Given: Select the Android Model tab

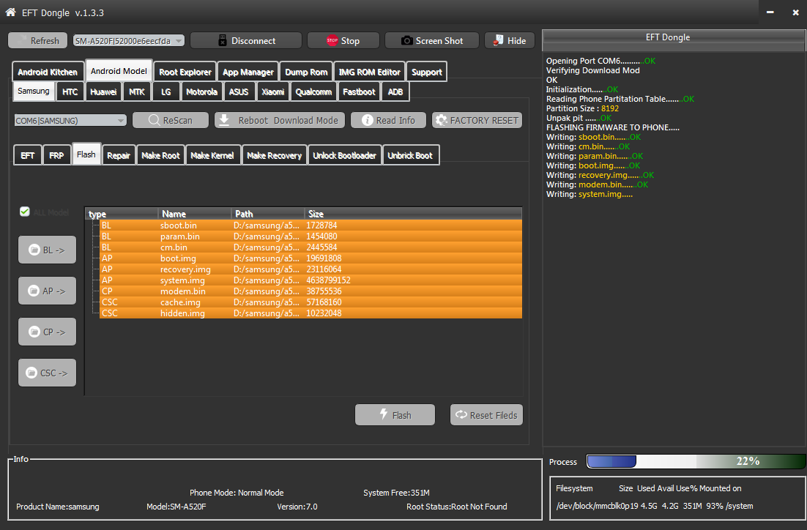Looking at the screenshot, I should pos(119,71).
